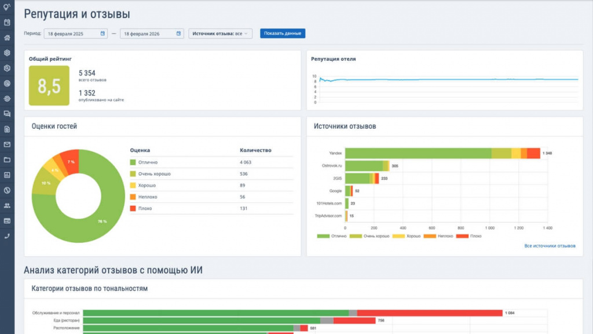Open end date calendar picker icon
Viewport: 593px width, 334px height.
coord(178,33)
